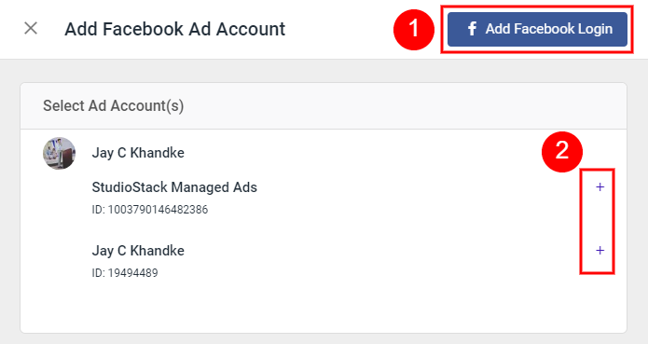This screenshot has width=648, height=344.
Task: Click the word Login on the blue button
Action: pos(595,29)
